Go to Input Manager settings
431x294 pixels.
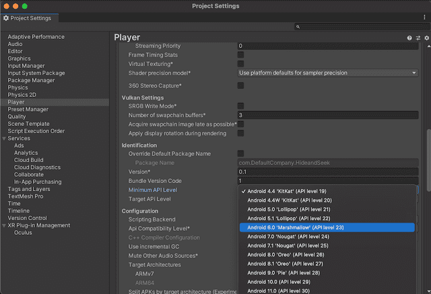26,66
